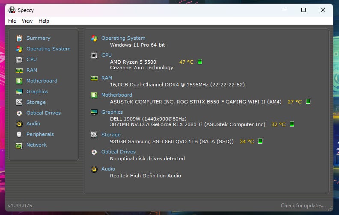The height and width of the screenshot is (215, 339).
Task: Click the 47 °C CPU temperature value
Action: 186,62
